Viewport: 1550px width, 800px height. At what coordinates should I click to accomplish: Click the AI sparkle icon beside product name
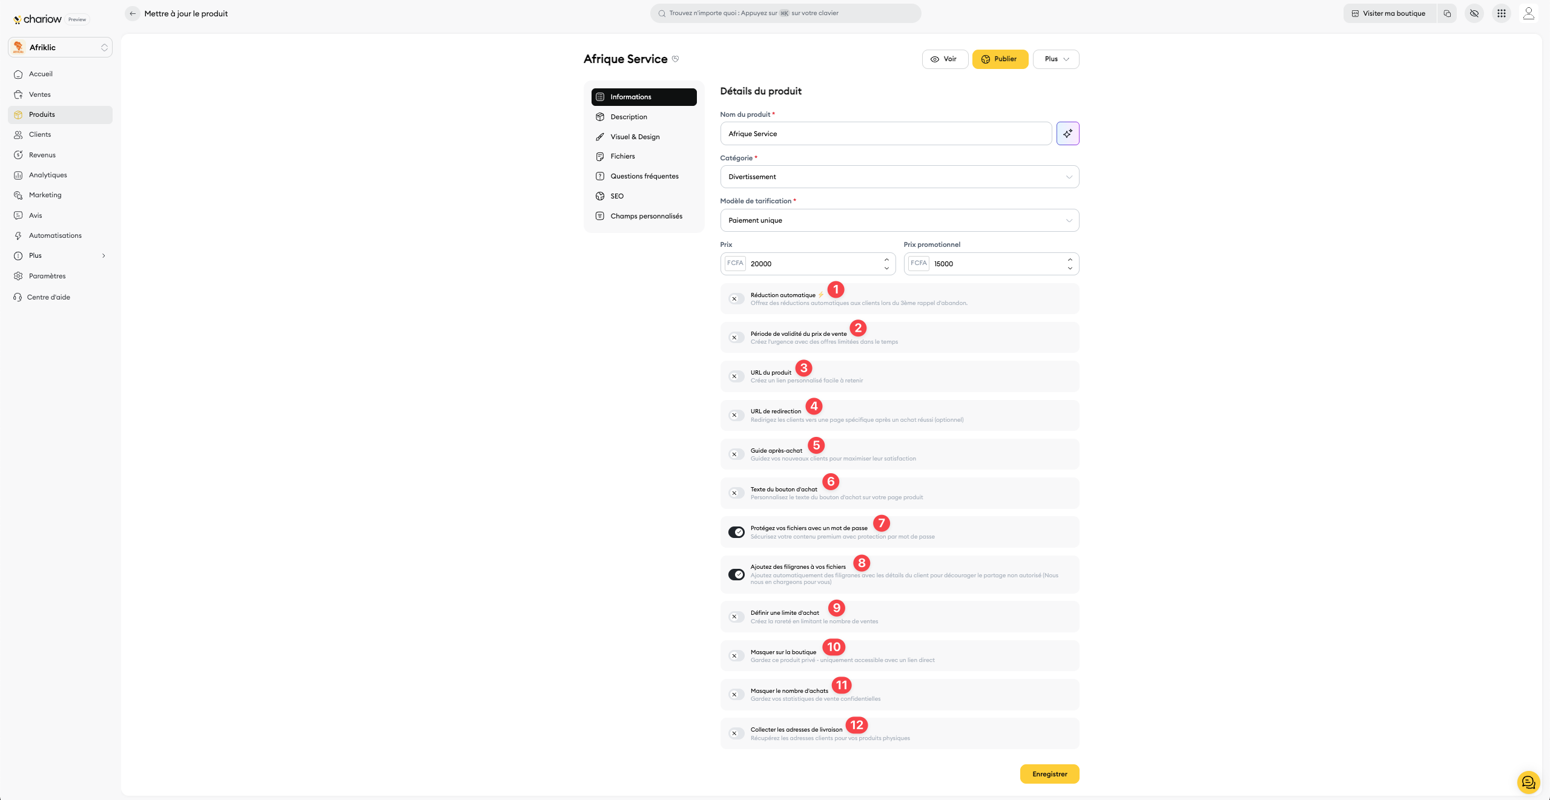(1067, 133)
